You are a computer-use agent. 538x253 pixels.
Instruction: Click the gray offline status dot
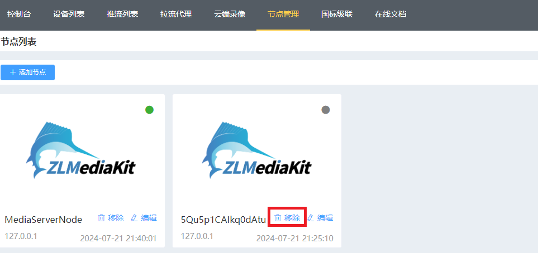click(326, 110)
